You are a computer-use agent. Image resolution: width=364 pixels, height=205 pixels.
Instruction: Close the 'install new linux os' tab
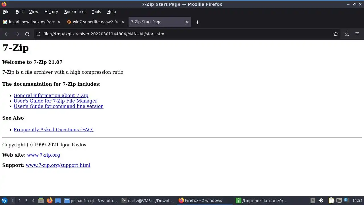[59, 22]
